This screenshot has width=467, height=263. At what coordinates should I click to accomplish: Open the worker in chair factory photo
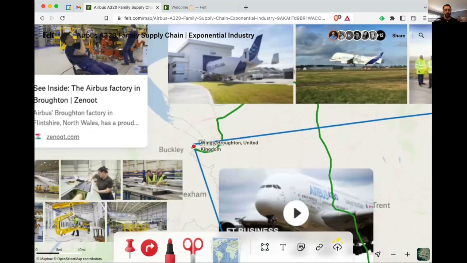point(91,50)
